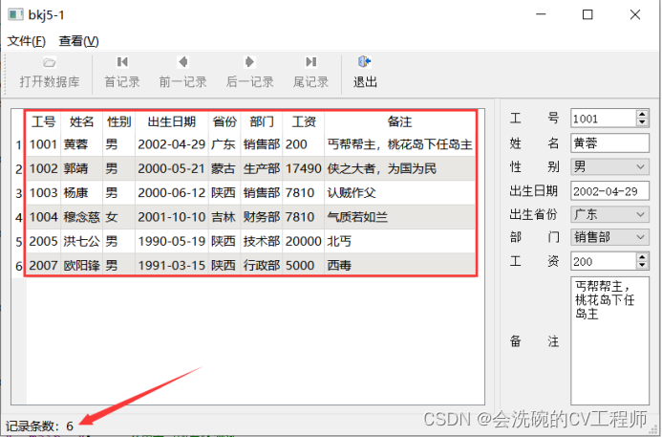The height and width of the screenshot is (437, 662).
Task: Click the 2001-10-10 birth date cell
Action: tap(172, 217)
